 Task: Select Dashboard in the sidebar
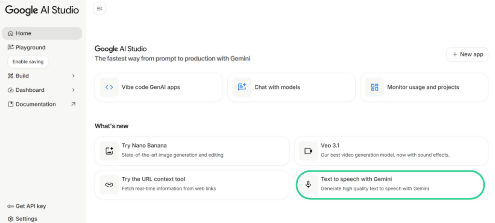tap(42, 90)
